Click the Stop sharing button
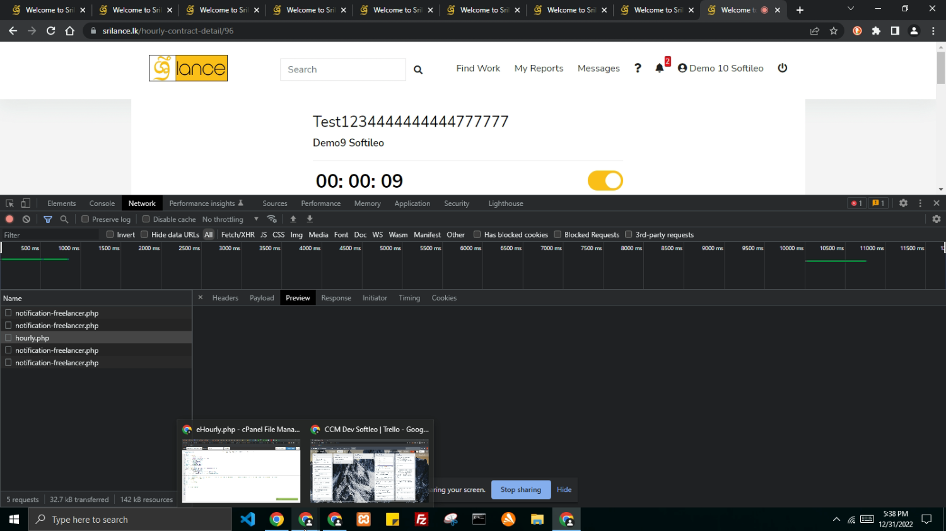This screenshot has width=946, height=531. tap(520, 489)
